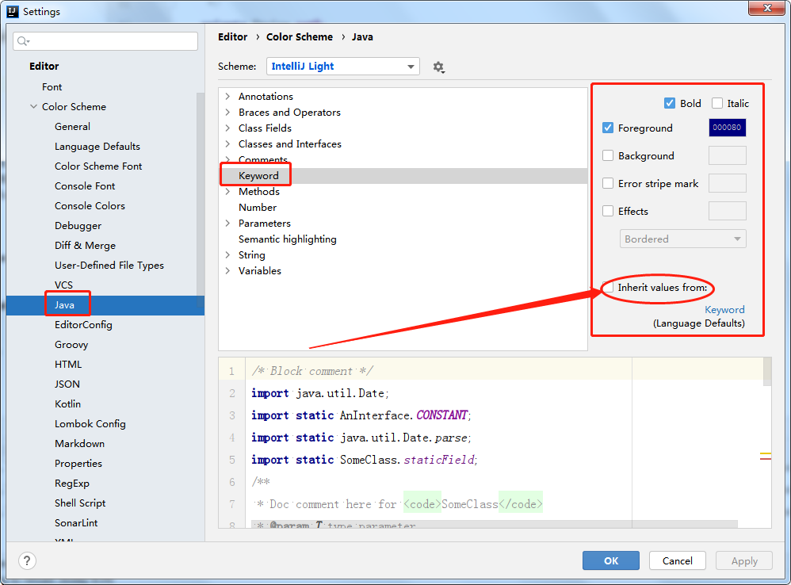This screenshot has width=791, height=585.
Task: Open the Foreground color swatch 000080
Action: (x=727, y=128)
